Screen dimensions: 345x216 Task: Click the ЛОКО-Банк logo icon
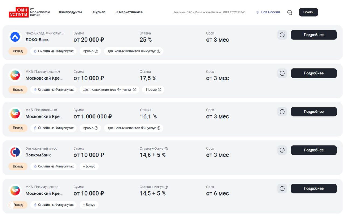tap(15, 37)
